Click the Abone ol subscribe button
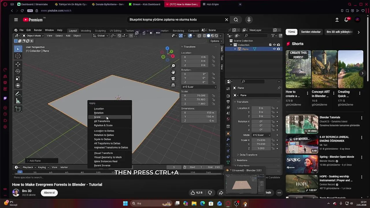The width and height of the screenshot is (370, 208). (x=49, y=193)
